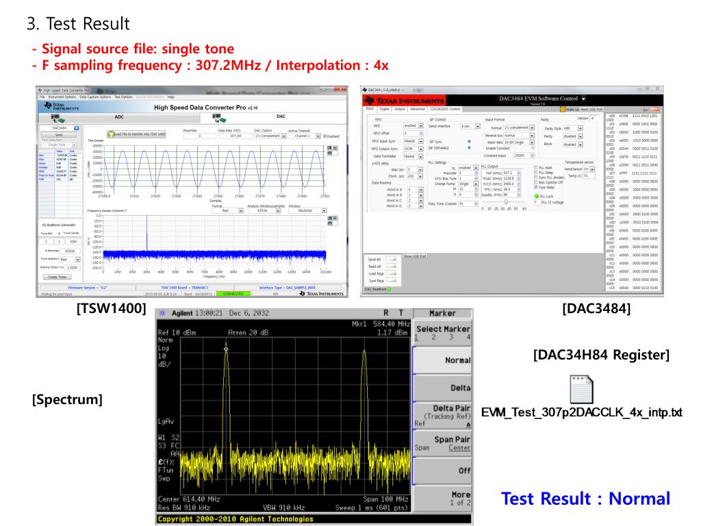This screenshot has width=701, height=526.
Task: Click the Agilent sun logo icon
Action: [x=163, y=313]
